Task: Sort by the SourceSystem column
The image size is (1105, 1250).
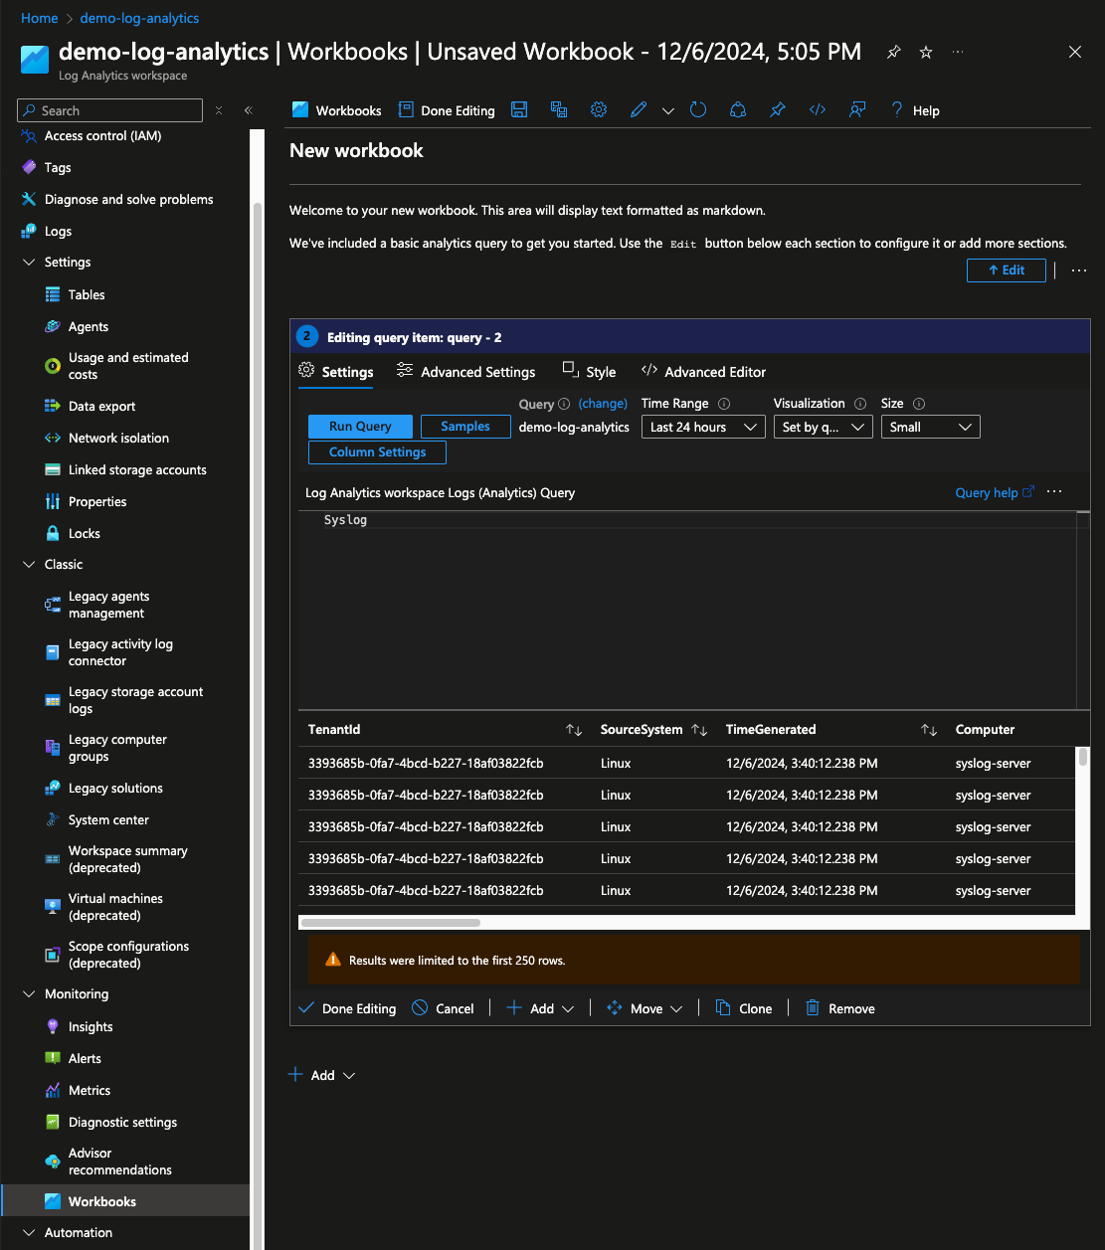Action: click(x=699, y=730)
